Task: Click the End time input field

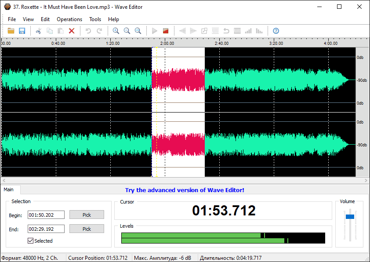Action: pyautogui.click(x=46, y=229)
